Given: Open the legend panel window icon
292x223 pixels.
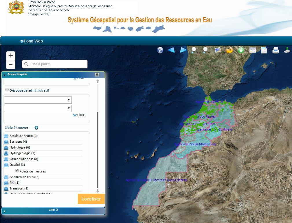Looking at the screenshot, I should pos(253,50).
